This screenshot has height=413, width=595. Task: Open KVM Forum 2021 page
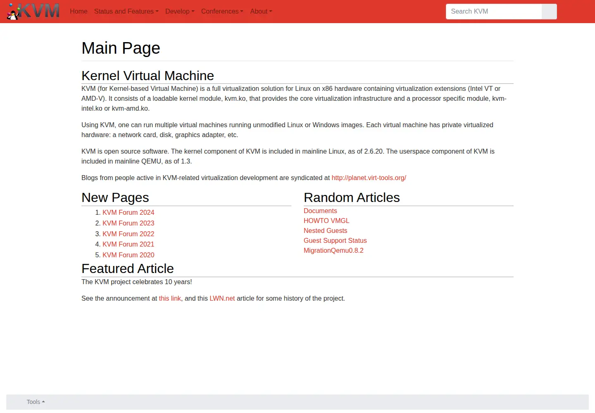coord(128,244)
